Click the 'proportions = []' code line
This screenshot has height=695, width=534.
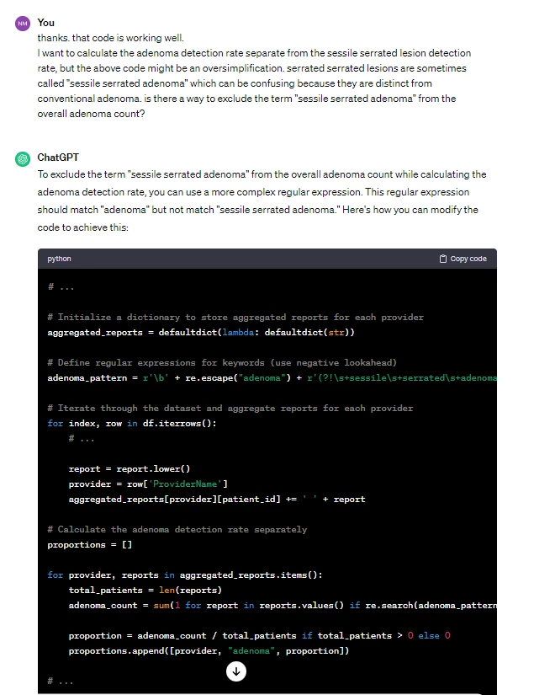coord(90,545)
